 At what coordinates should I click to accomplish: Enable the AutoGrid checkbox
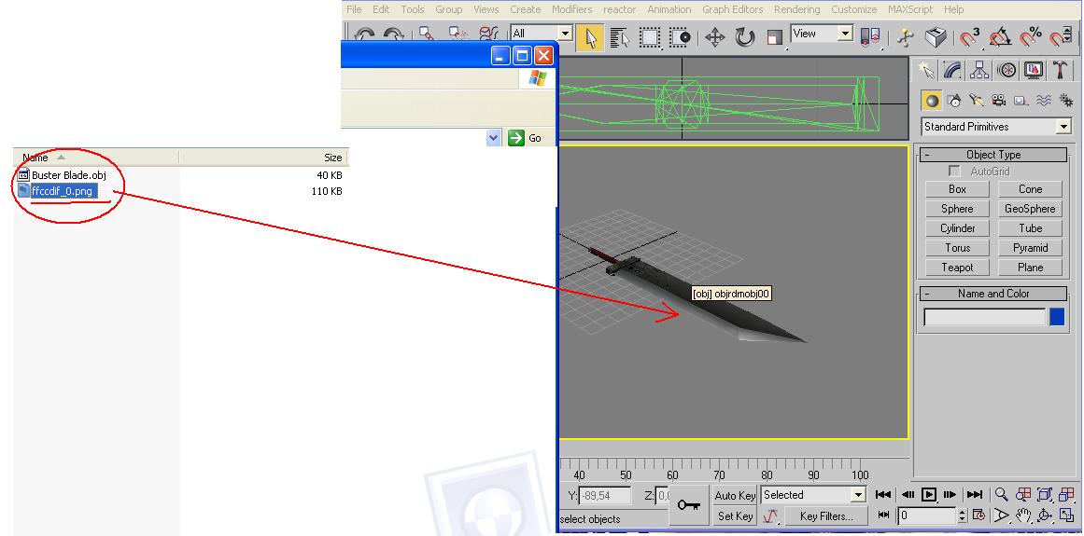954,172
